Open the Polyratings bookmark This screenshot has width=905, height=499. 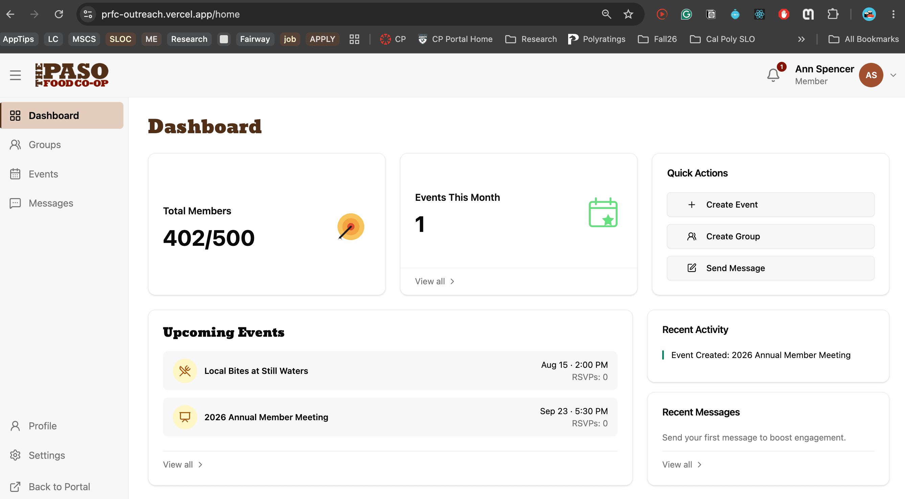coord(597,39)
